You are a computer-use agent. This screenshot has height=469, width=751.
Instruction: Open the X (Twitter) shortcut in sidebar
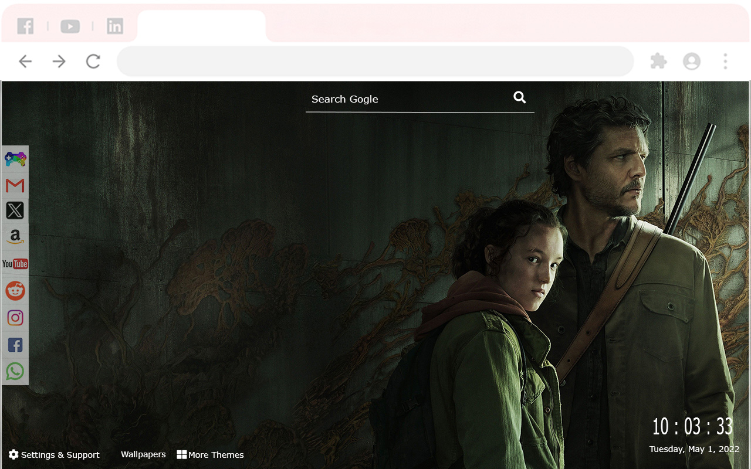pos(15,210)
